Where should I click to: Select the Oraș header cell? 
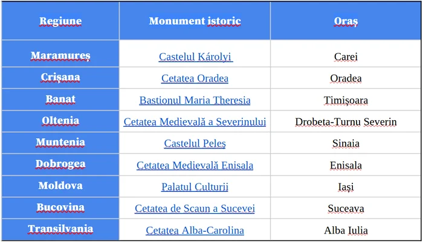click(346, 21)
